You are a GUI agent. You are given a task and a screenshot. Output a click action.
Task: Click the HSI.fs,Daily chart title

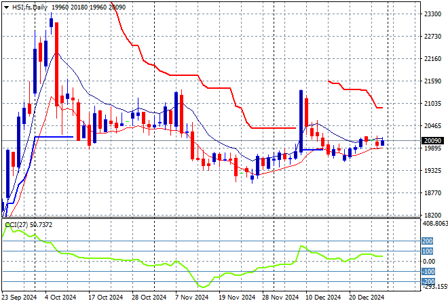click(30, 5)
